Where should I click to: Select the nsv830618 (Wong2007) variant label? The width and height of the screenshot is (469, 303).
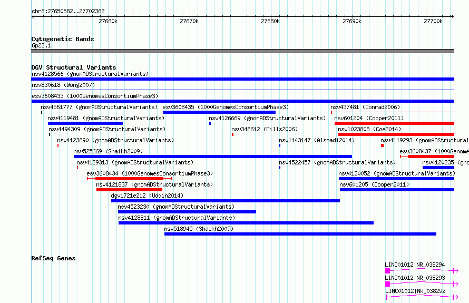point(63,85)
